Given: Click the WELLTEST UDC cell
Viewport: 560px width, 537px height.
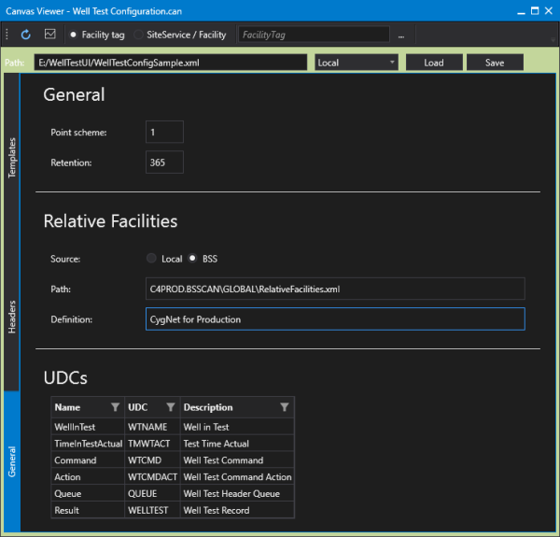Looking at the screenshot, I should [152, 510].
